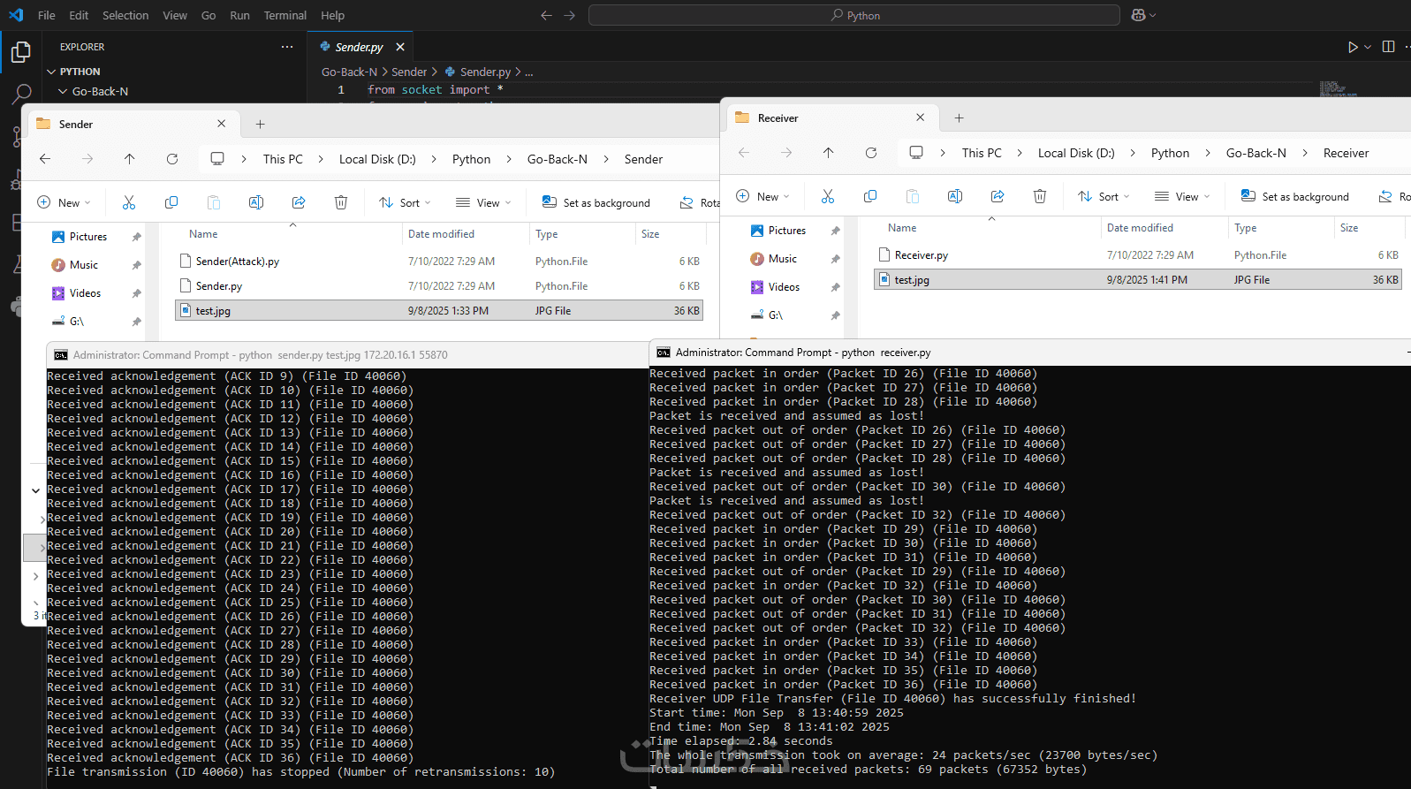Open Pictures in Sender window sidebar
The height and width of the screenshot is (789, 1411).
[x=88, y=237]
